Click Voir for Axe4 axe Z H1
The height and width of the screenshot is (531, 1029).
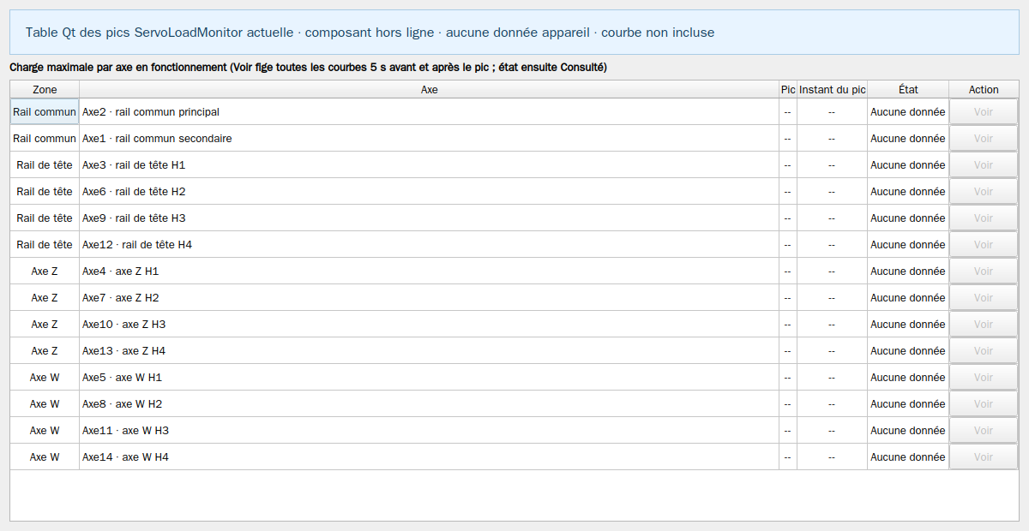(x=984, y=271)
